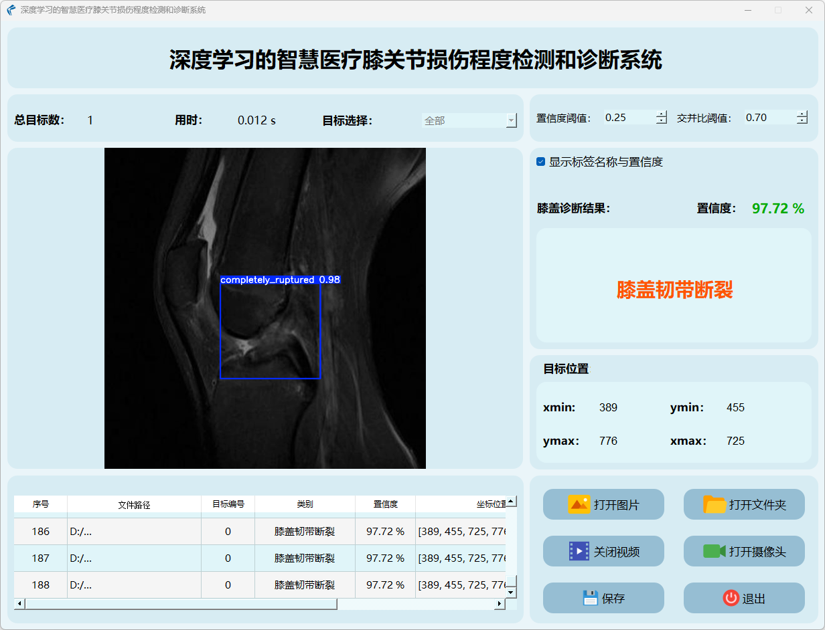
Task: Click the confidence threshold value field
Action: (x=628, y=118)
